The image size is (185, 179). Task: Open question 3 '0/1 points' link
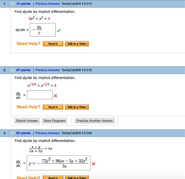pos(23,133)
